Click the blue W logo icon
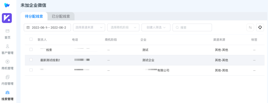Image resolution: width=268 pixels, height=103 pixels. [7, 5]
